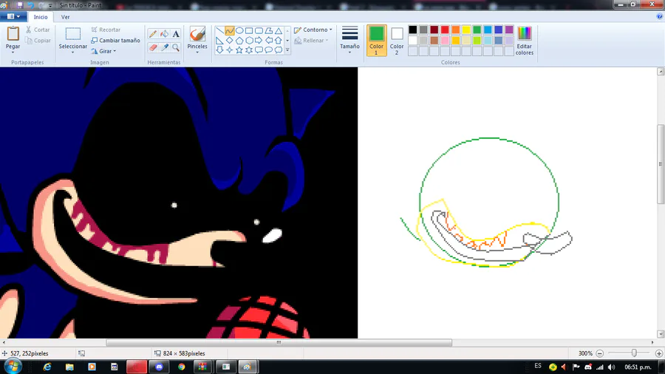
Task: Open Chrome from the taskbar
Action: [x=182, y=367]
